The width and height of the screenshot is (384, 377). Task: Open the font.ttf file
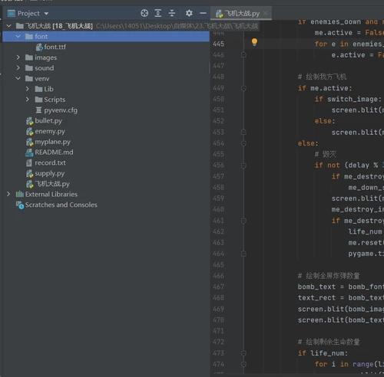(x=55, y=47)
